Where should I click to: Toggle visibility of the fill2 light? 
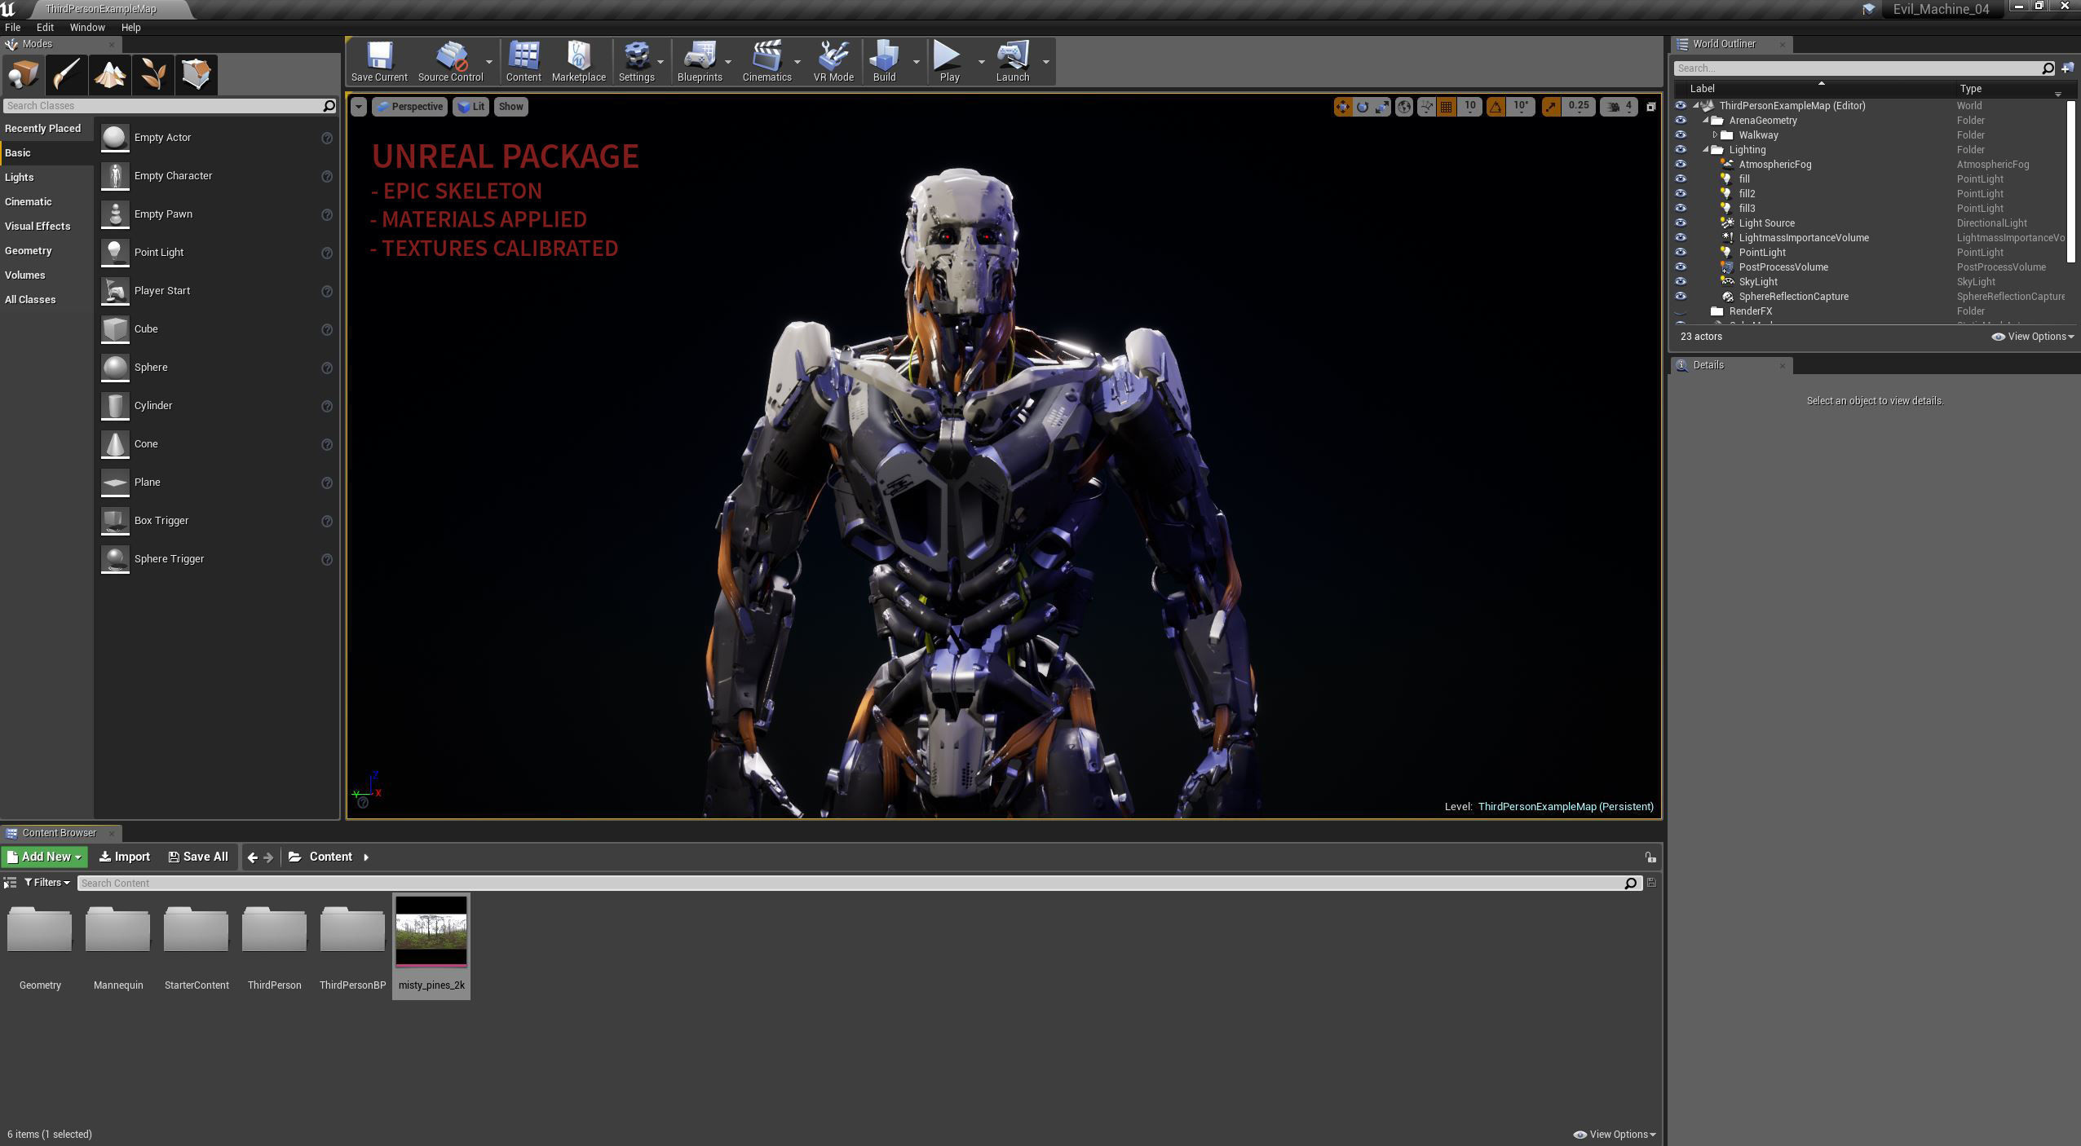click(1681, 194)
